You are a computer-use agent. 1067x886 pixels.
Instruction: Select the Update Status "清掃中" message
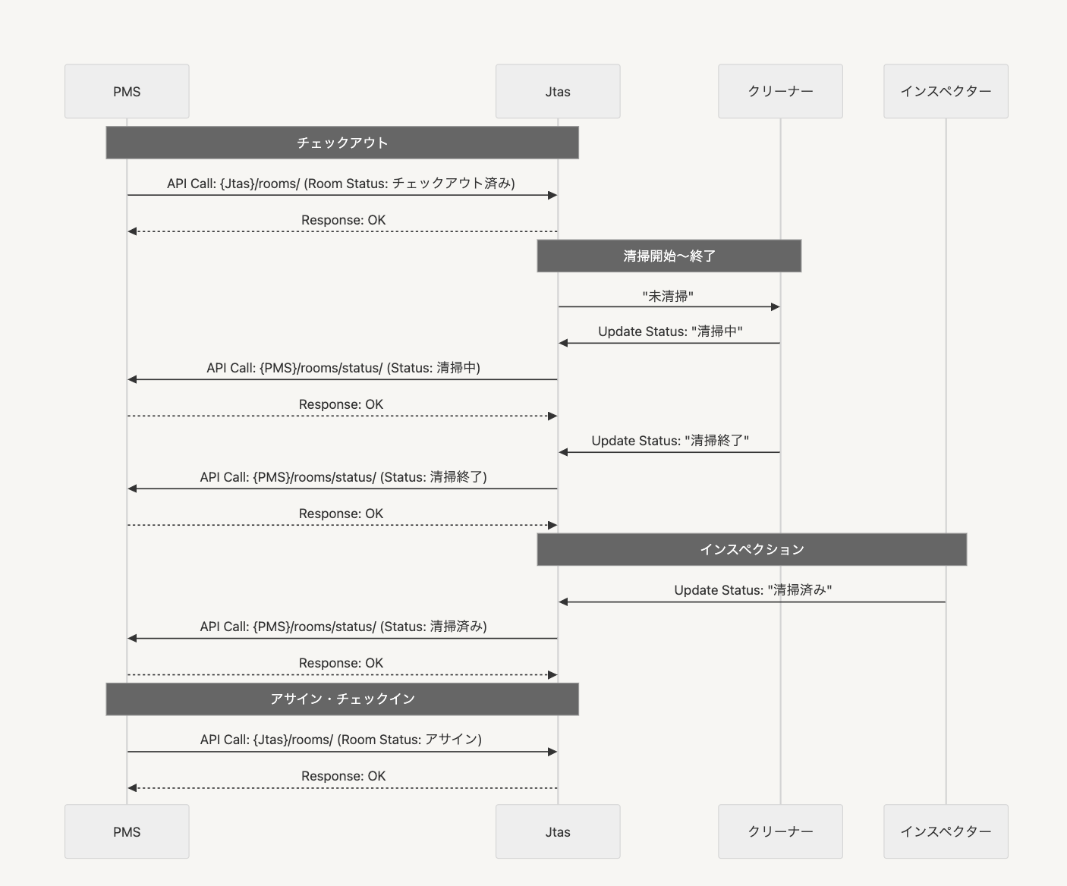[x=669, y=331]
